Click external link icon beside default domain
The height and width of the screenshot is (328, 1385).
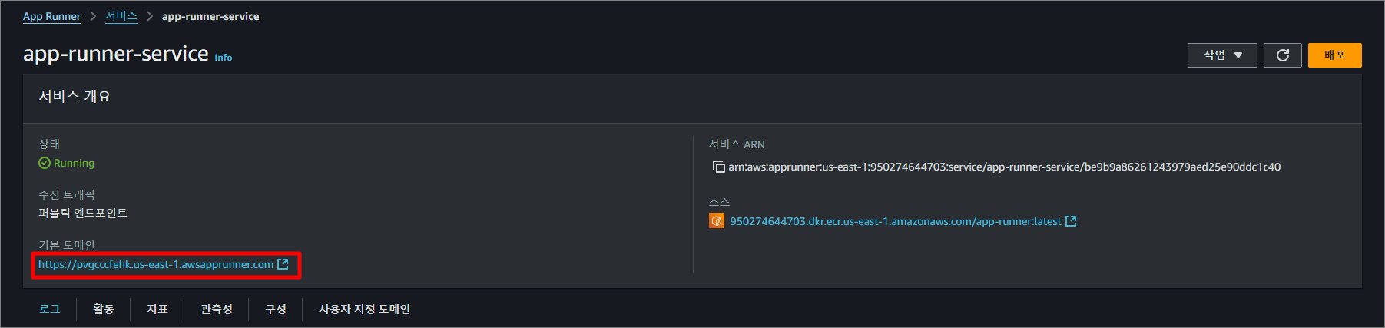(x=283, y=264)
